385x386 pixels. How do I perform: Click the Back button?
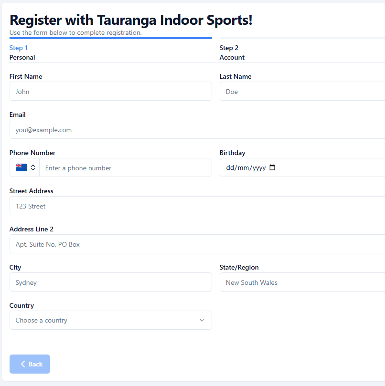click(x=30, y=364)
